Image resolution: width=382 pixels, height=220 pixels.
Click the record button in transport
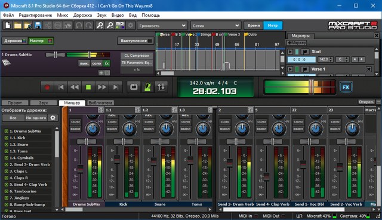click(x=47, y=87)
